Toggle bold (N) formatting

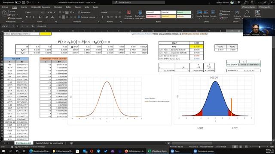27,17
